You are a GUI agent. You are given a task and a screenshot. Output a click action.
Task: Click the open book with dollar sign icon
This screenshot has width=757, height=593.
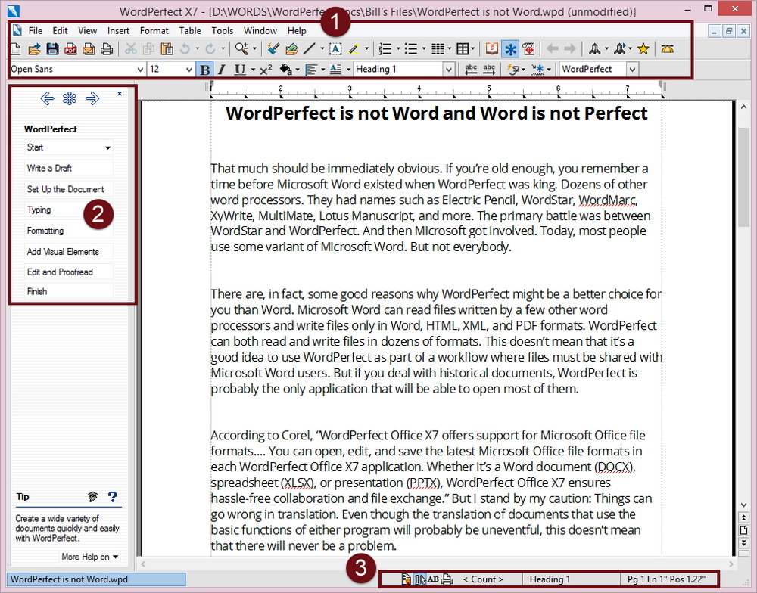492,48
